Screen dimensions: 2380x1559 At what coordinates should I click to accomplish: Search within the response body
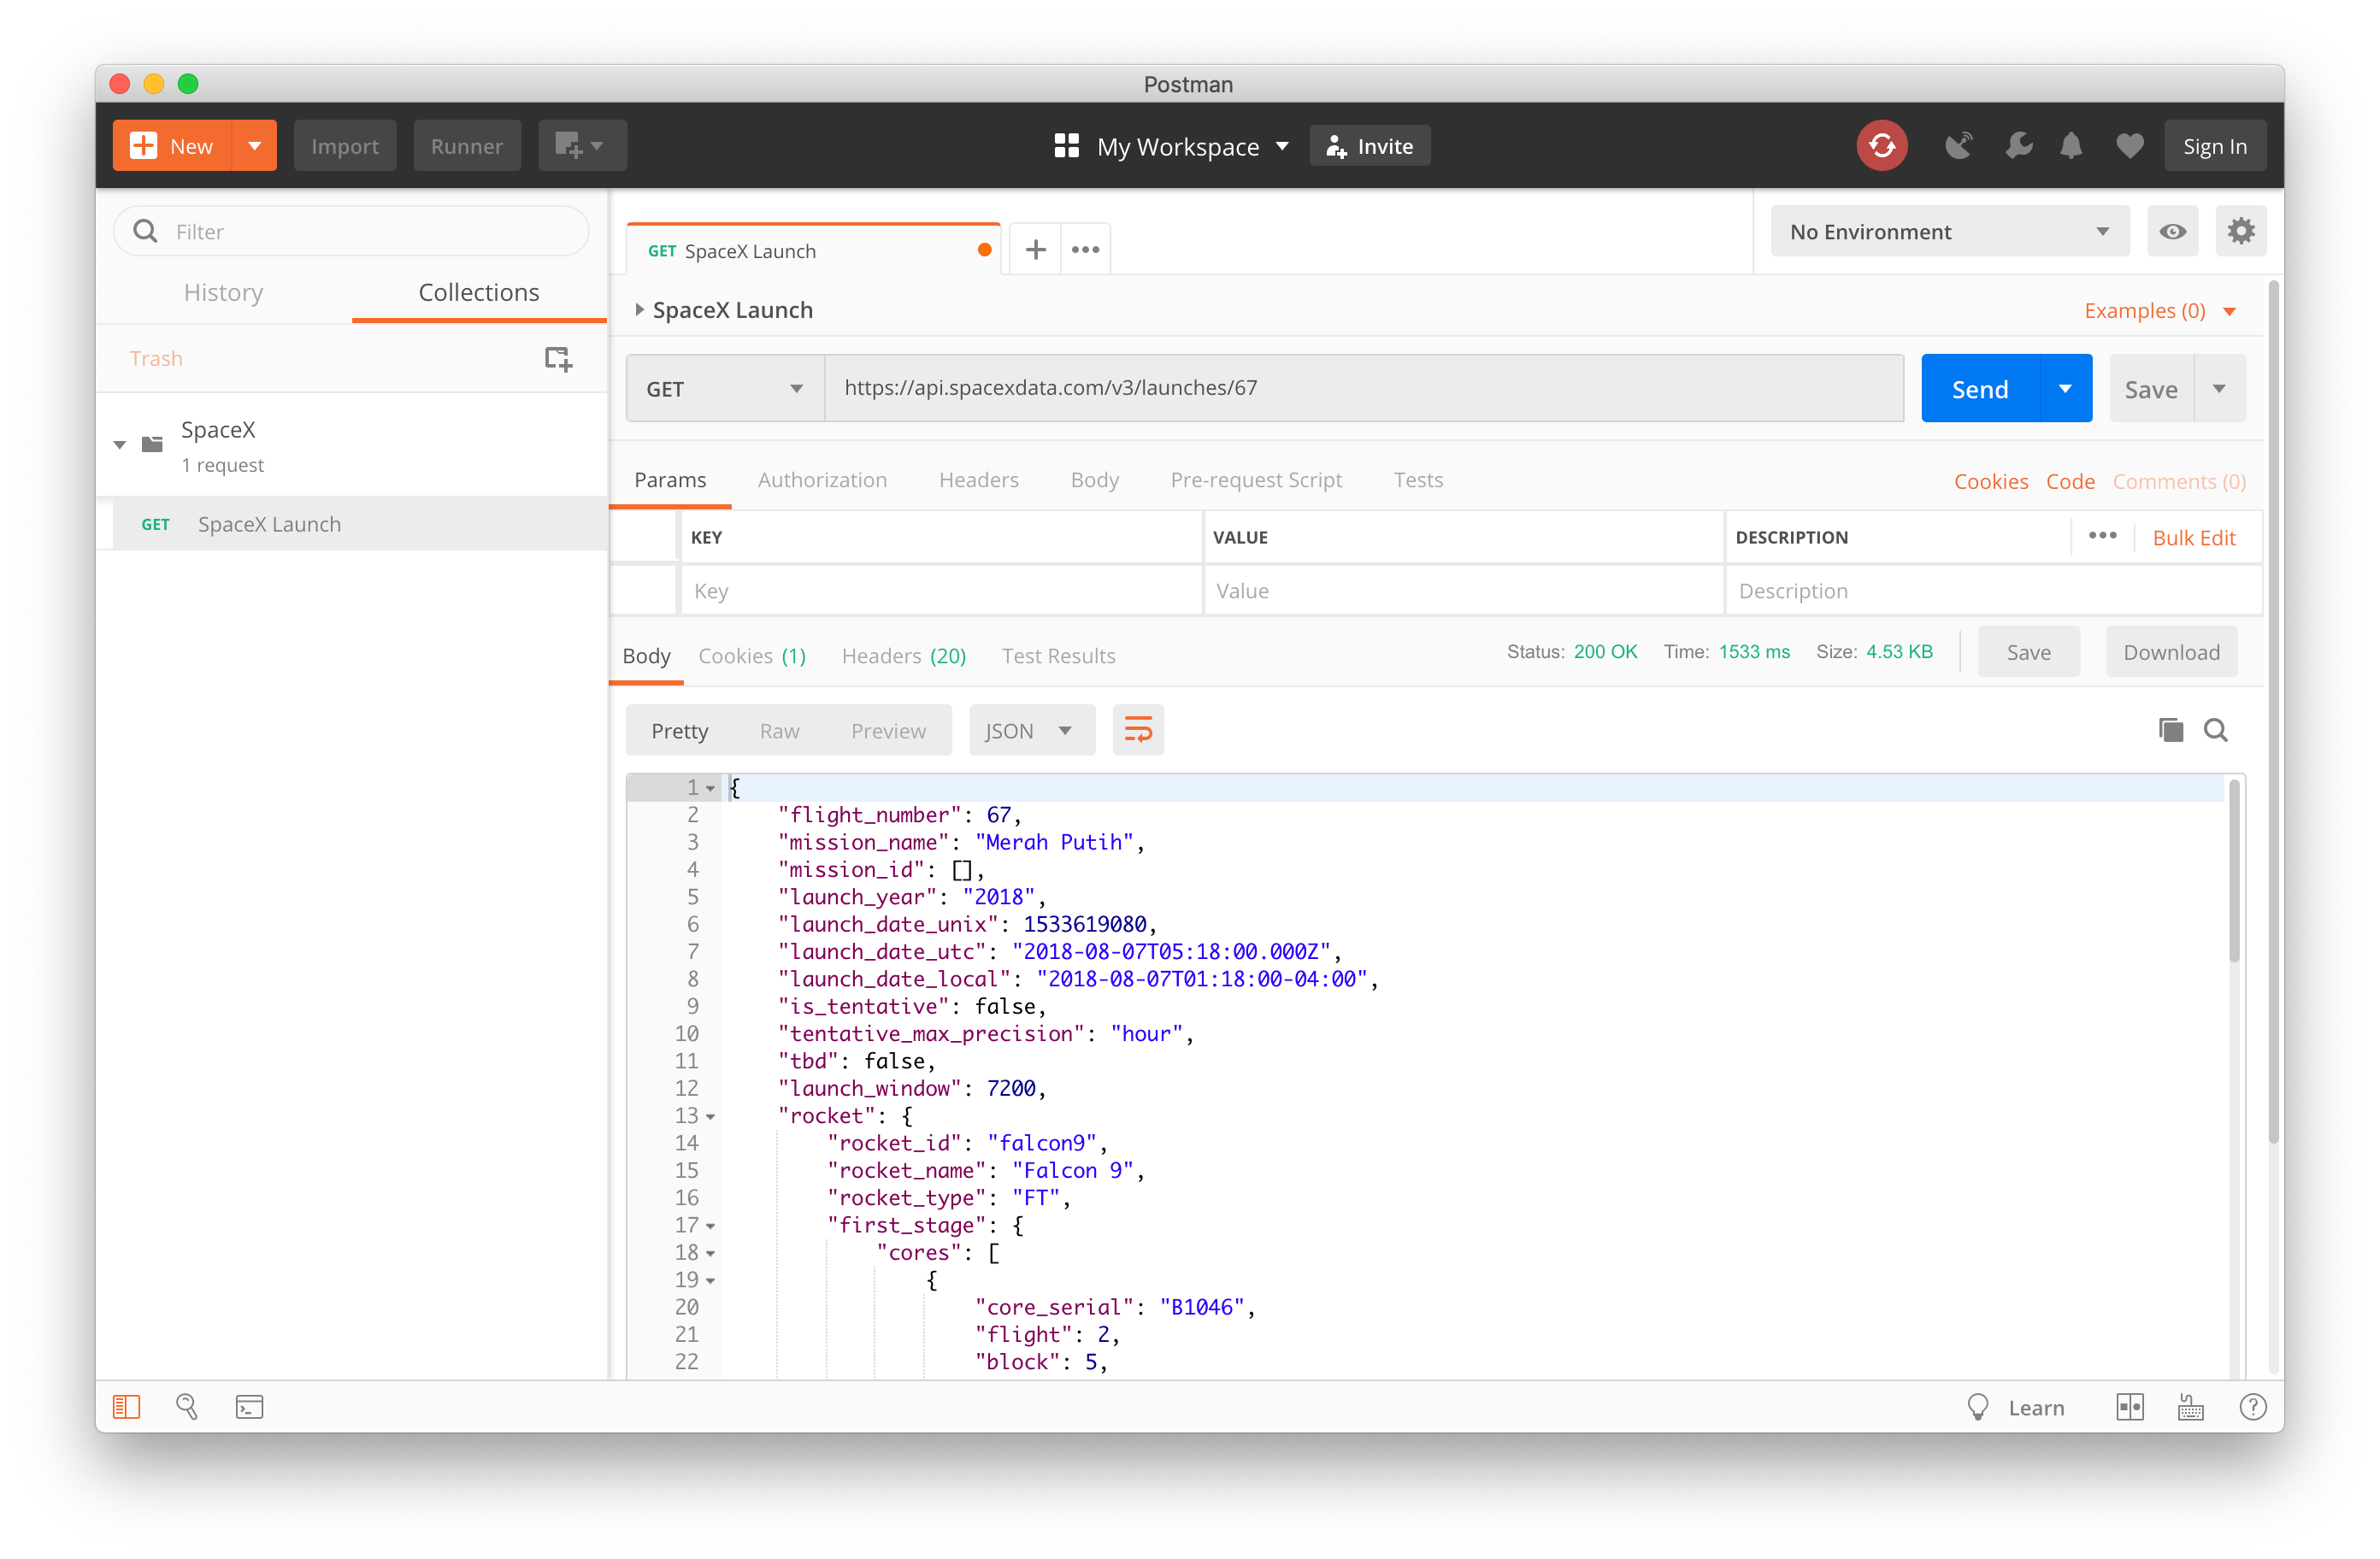(x=2216, y=730)
